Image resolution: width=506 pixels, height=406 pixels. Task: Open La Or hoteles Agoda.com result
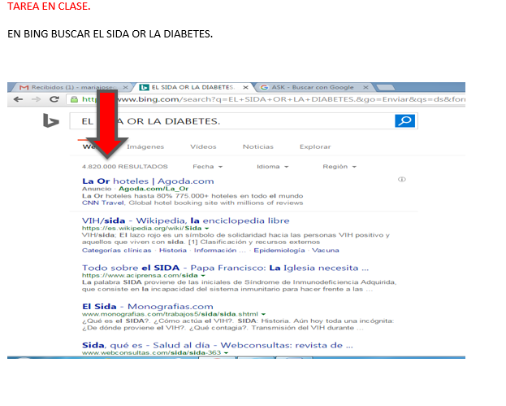[x=148, y=181]
